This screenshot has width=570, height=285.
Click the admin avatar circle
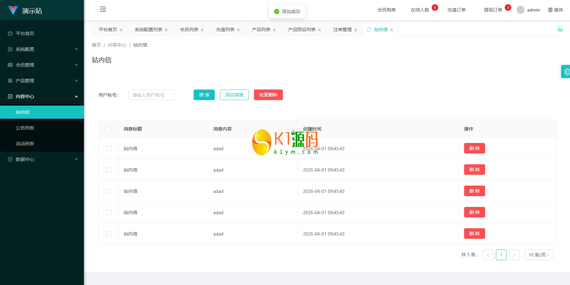[x=521, y=10]
